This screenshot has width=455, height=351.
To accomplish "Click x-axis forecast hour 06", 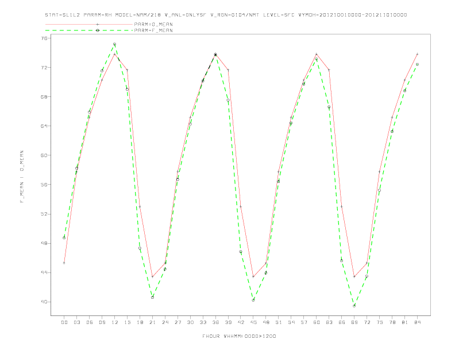I will point(90,322).
